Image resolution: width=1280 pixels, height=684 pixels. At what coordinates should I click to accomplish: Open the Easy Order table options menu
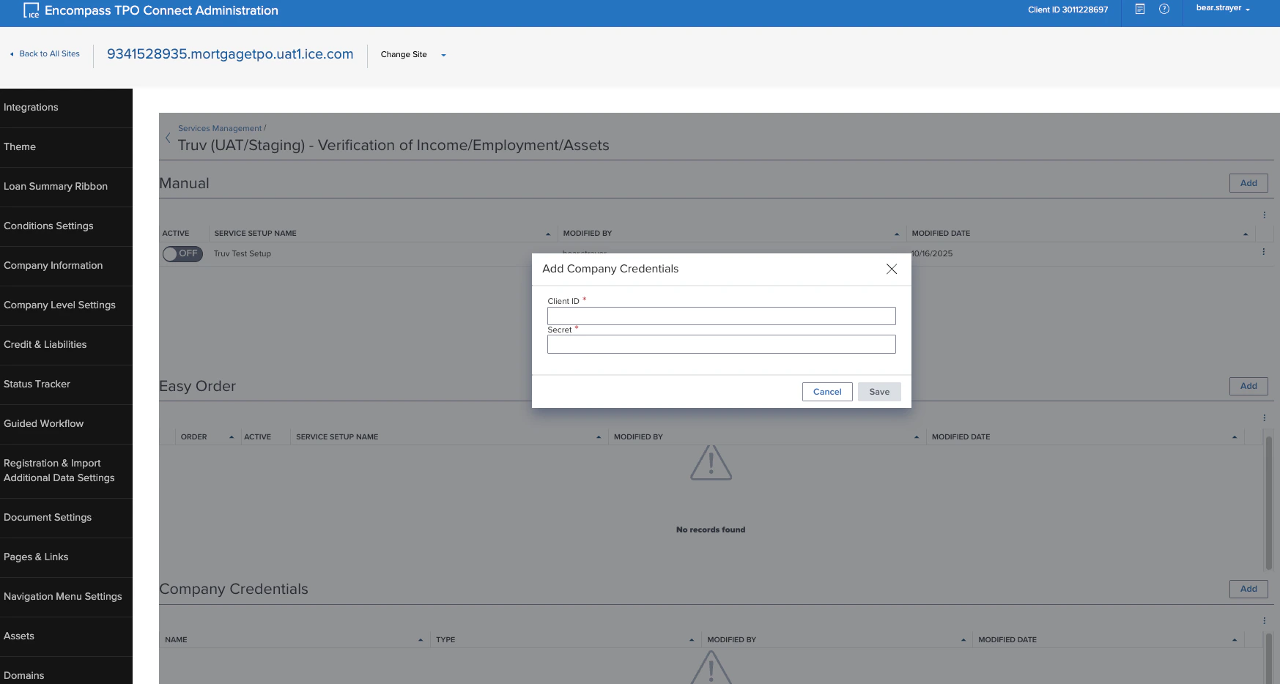[x=1263, y=417]
